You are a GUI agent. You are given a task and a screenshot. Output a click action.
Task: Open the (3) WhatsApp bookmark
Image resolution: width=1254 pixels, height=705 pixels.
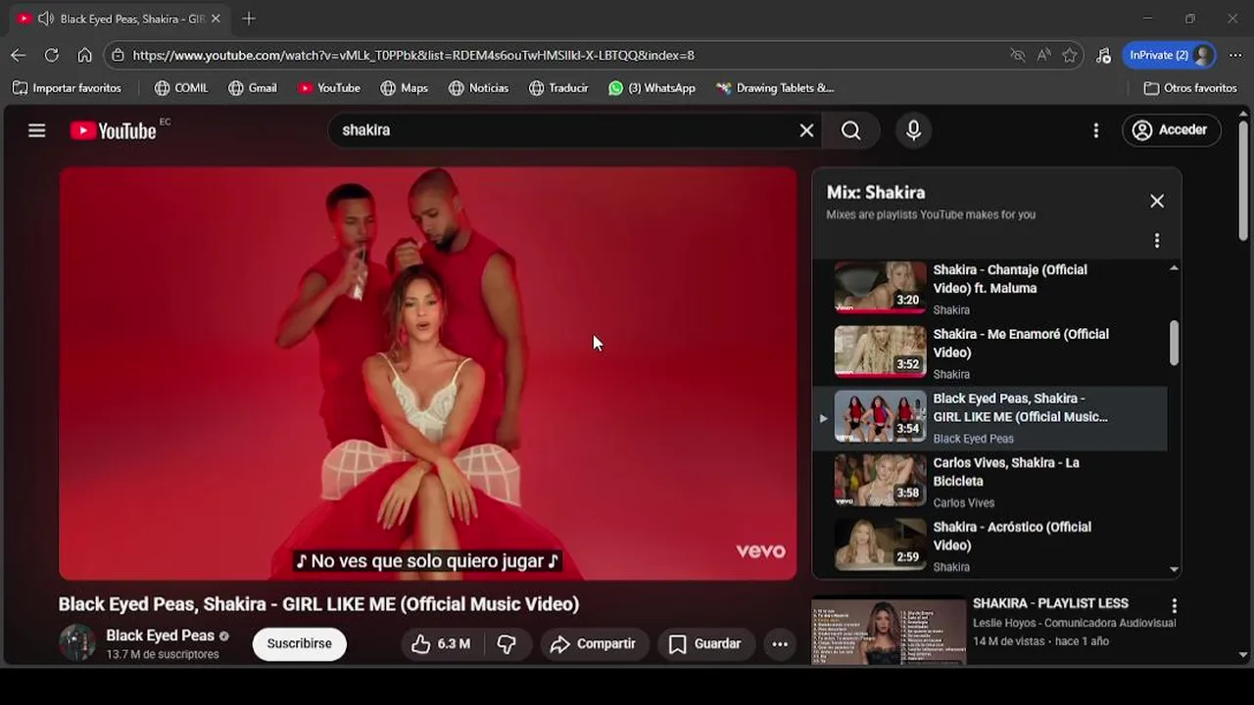(x=651, y=88)
